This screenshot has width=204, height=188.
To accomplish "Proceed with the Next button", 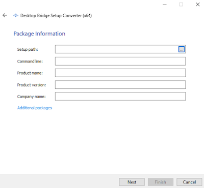I will point(132,182).
